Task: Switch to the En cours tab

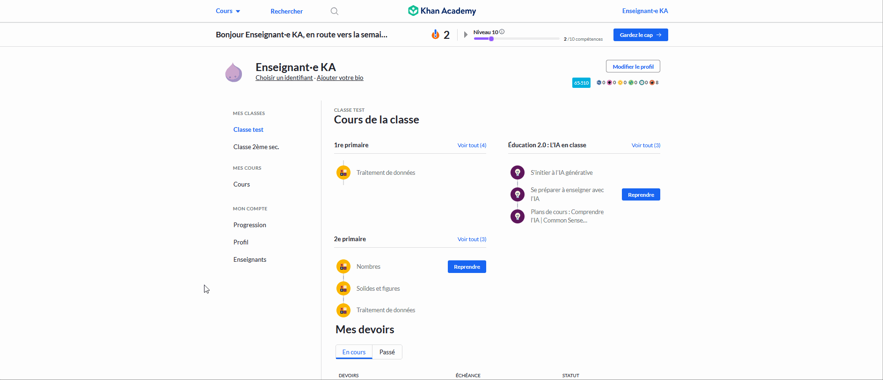Action: pos(354,352)
